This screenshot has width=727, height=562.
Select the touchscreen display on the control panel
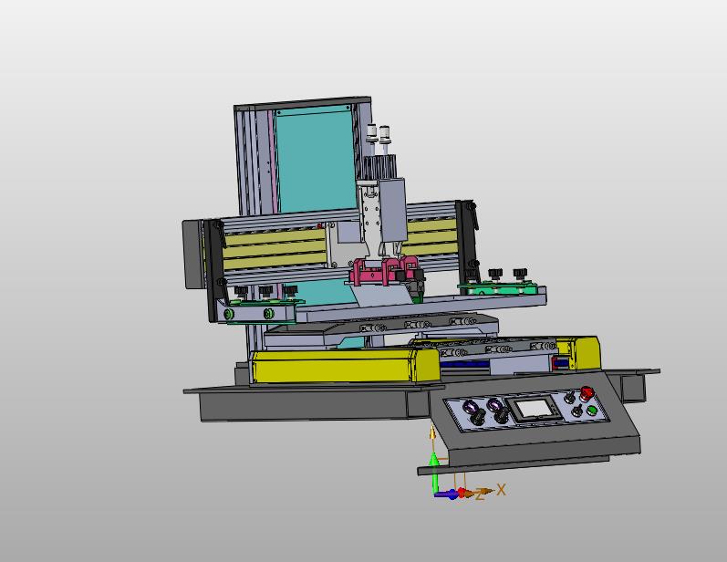[534, 409]
